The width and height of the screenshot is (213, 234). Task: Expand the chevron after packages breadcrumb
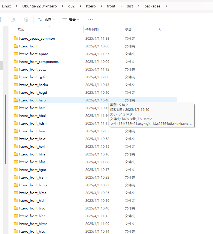click(166, 6)
